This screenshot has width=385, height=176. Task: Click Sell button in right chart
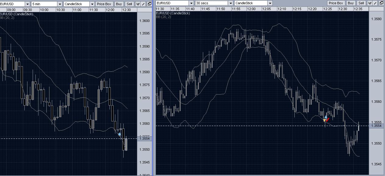[361, 3]
